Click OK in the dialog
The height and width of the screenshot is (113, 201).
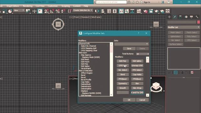tap(129, 100)
